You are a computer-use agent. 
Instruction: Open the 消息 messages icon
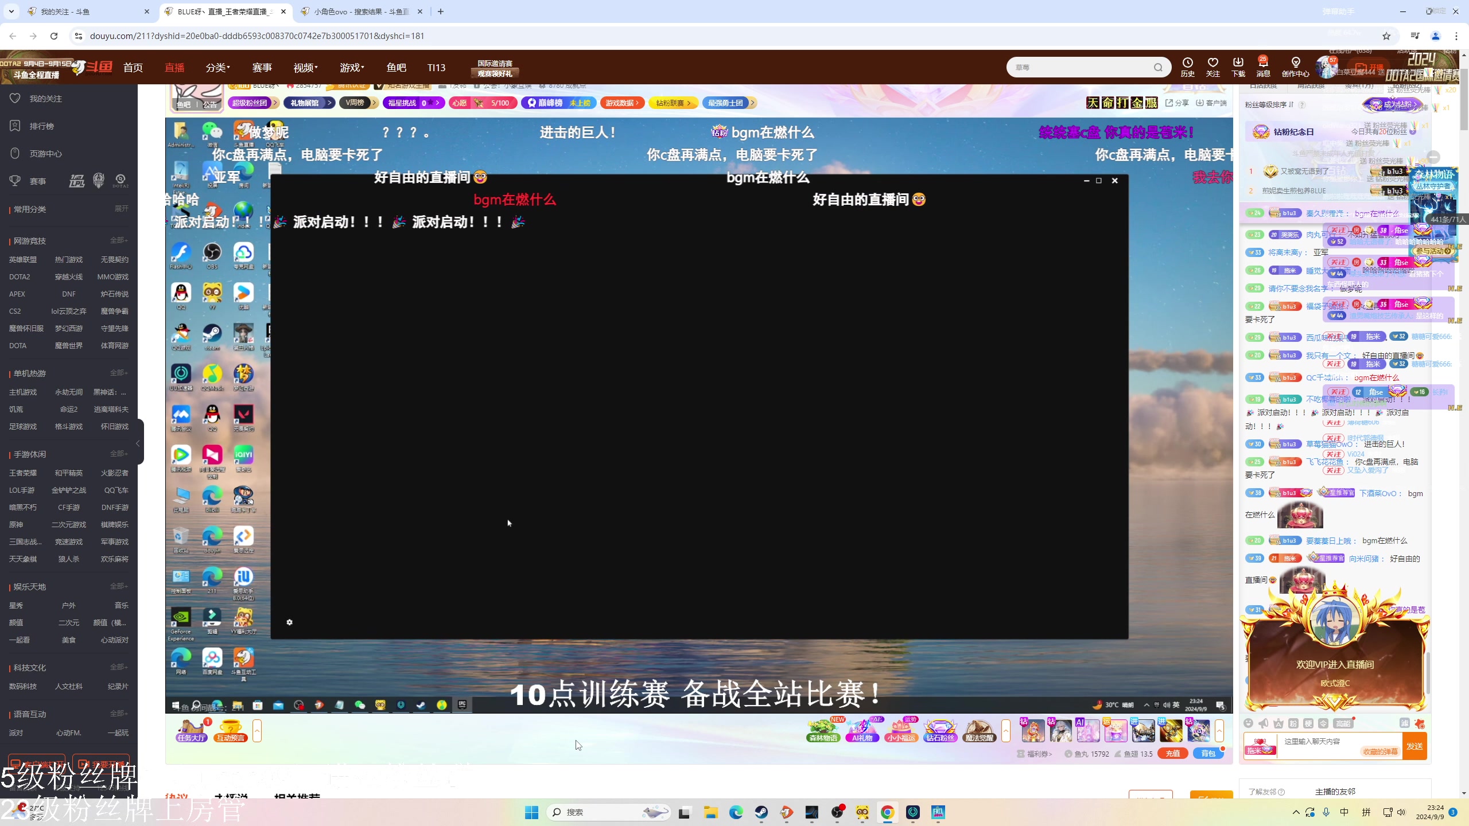click(1263, 67)
